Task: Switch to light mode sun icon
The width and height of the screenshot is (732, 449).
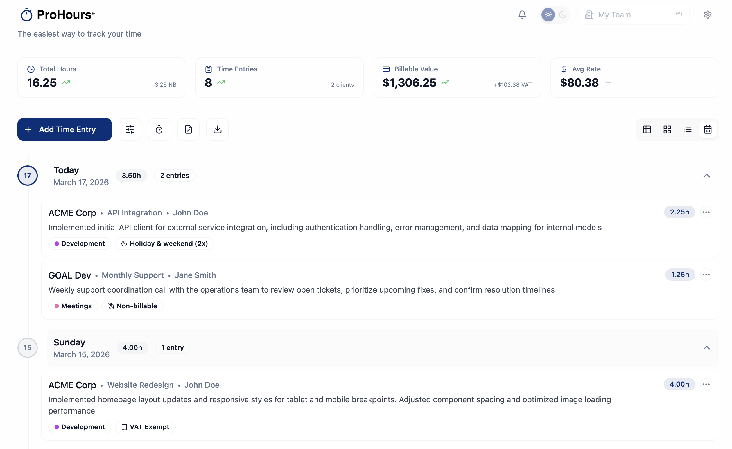Action: click(x=548, y=15)
